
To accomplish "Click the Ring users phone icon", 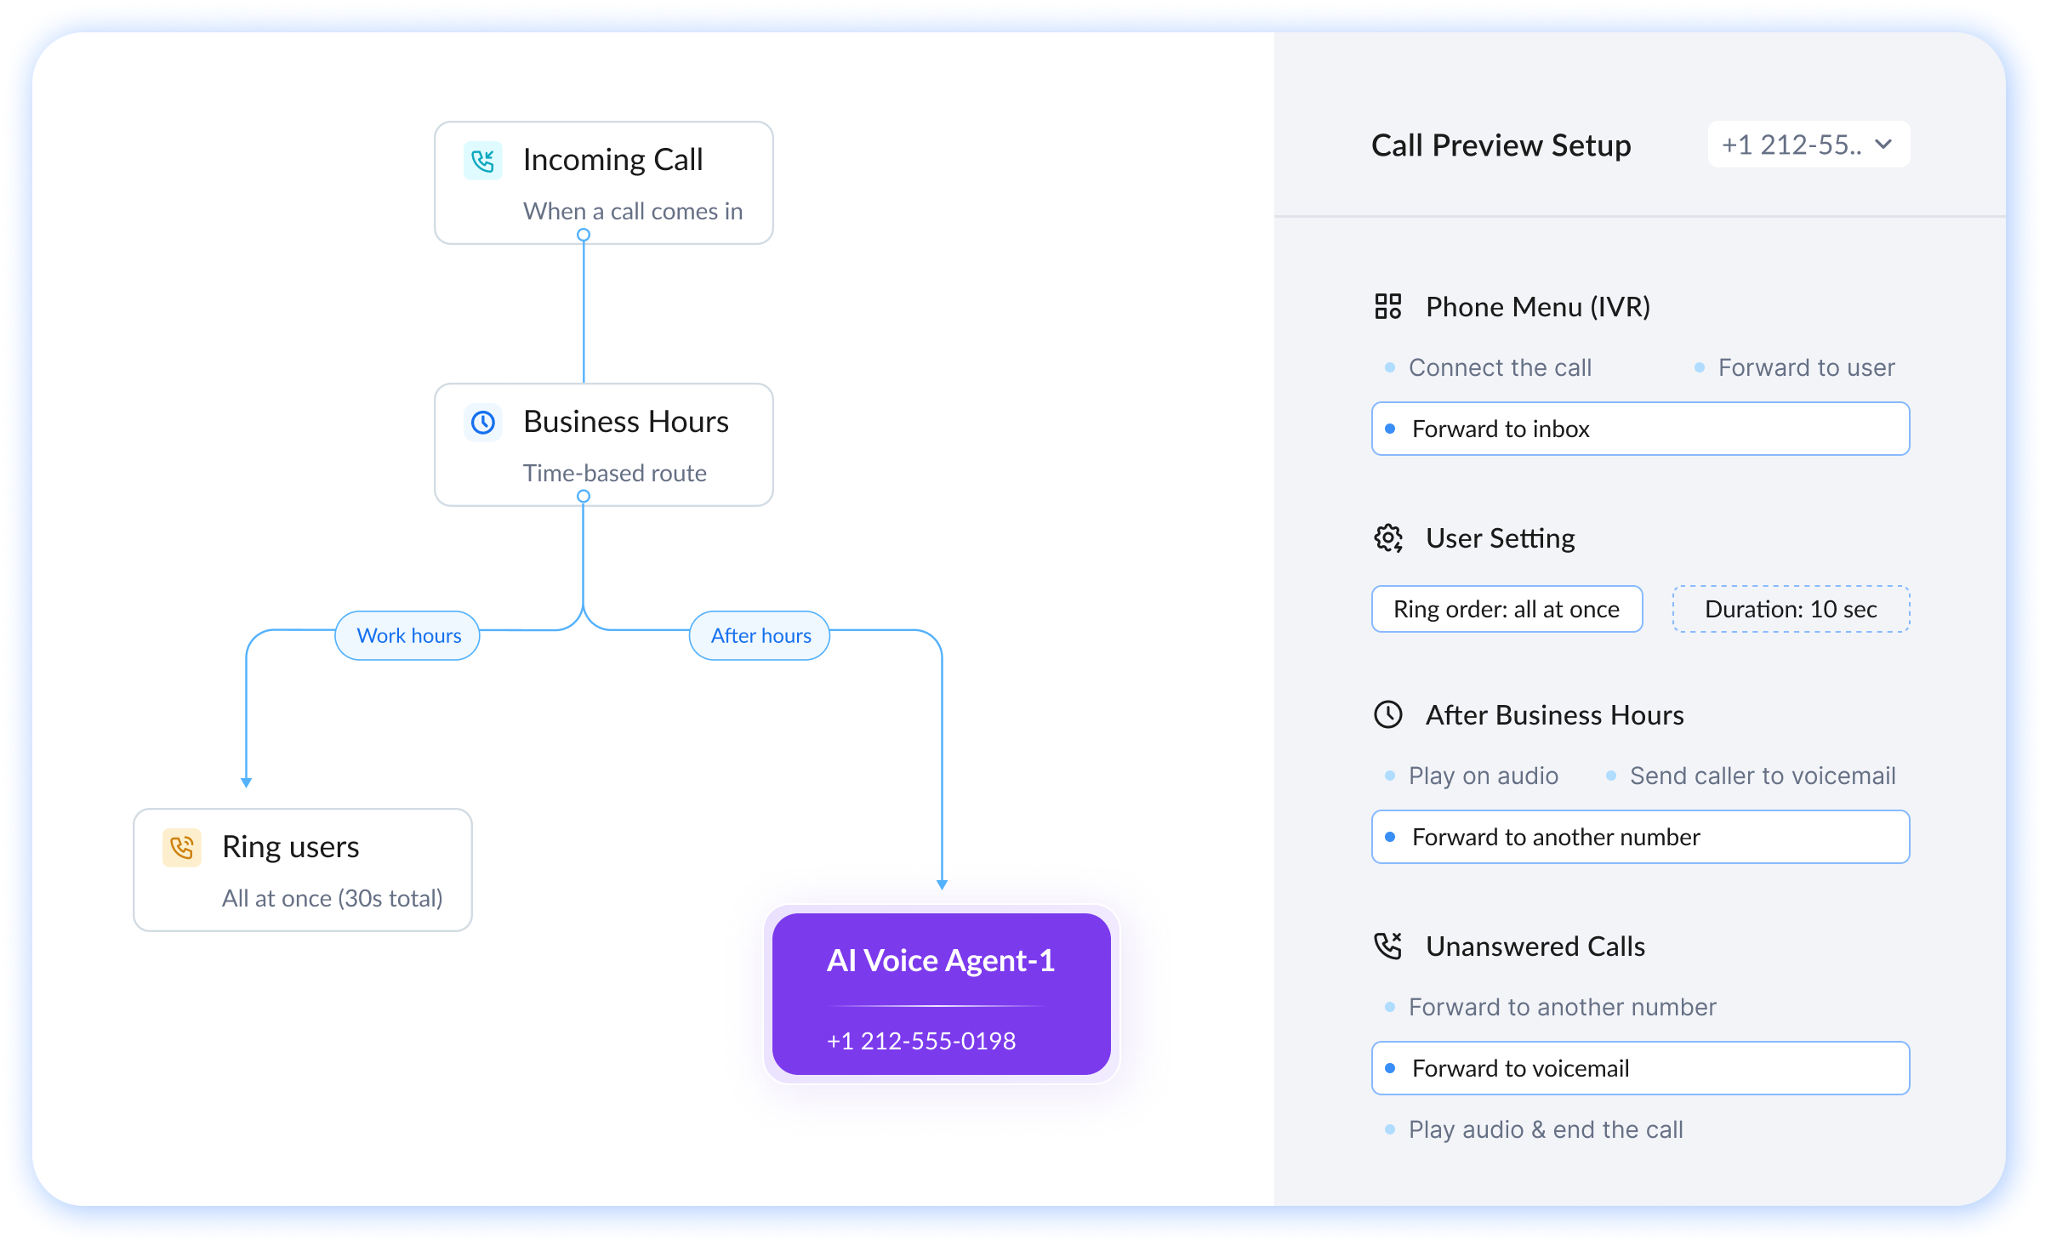I will pyautogui.click(x=181, y=847).
